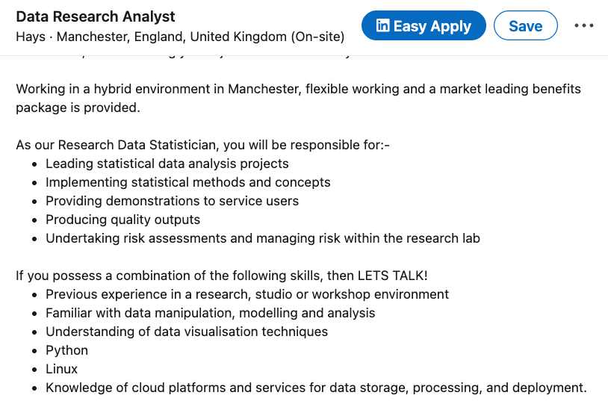Click the 'LETS TALK!' skills heading line
The width and height of the screenshot is (608, 407).
(x=222, y=276)
